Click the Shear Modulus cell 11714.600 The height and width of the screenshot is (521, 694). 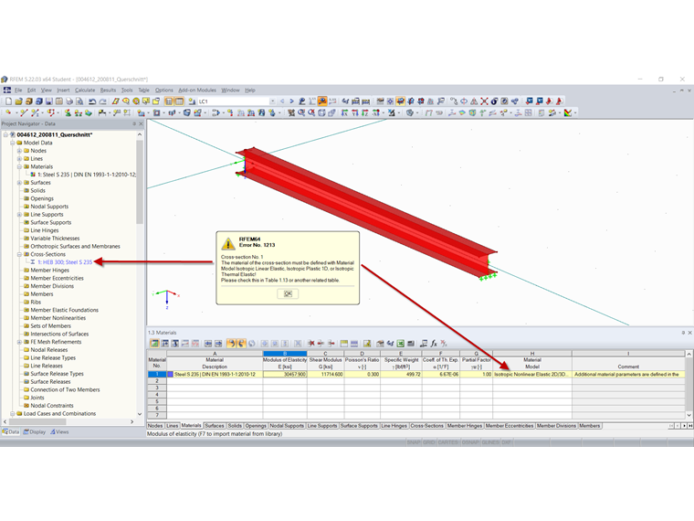click(x=325, y=375)
